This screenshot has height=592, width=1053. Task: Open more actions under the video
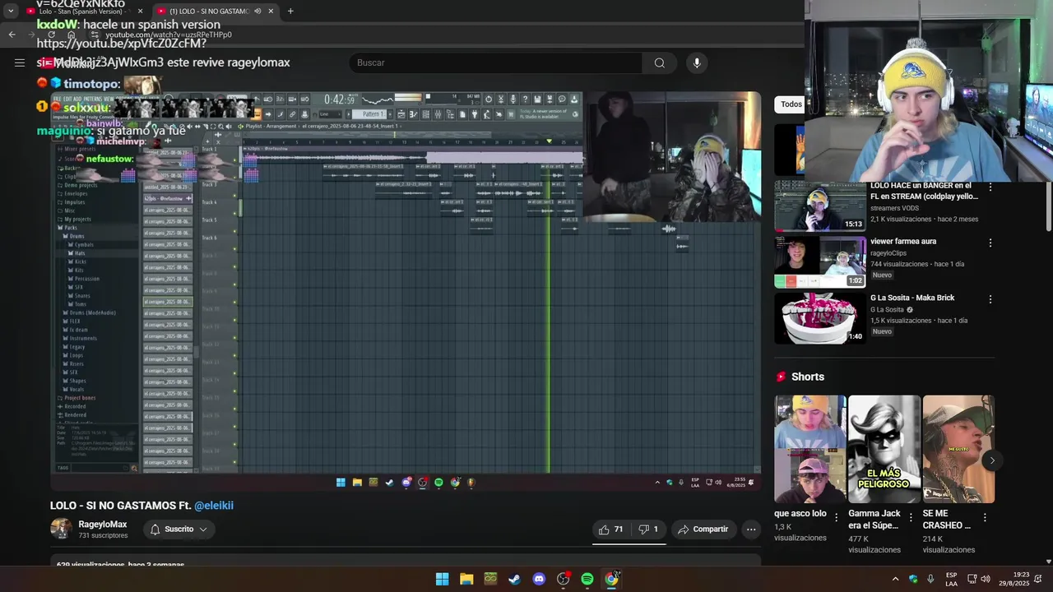(751, 530)
